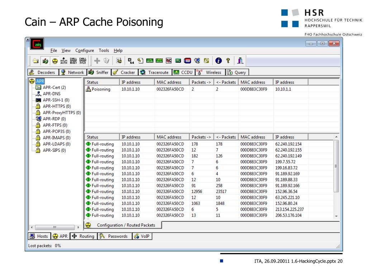Click the computer monitors remote desktop decoder icon

(197, 61)
